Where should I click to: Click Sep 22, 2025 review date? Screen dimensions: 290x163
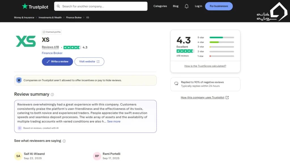point(33,158)
